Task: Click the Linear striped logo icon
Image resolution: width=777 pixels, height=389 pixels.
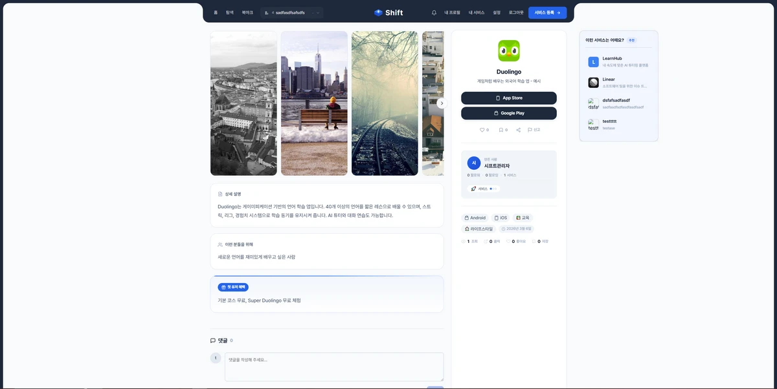Action: pos(593,83)
